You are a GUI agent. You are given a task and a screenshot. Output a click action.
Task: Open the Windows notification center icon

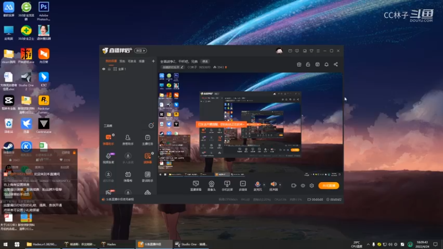tap(436, 244)
